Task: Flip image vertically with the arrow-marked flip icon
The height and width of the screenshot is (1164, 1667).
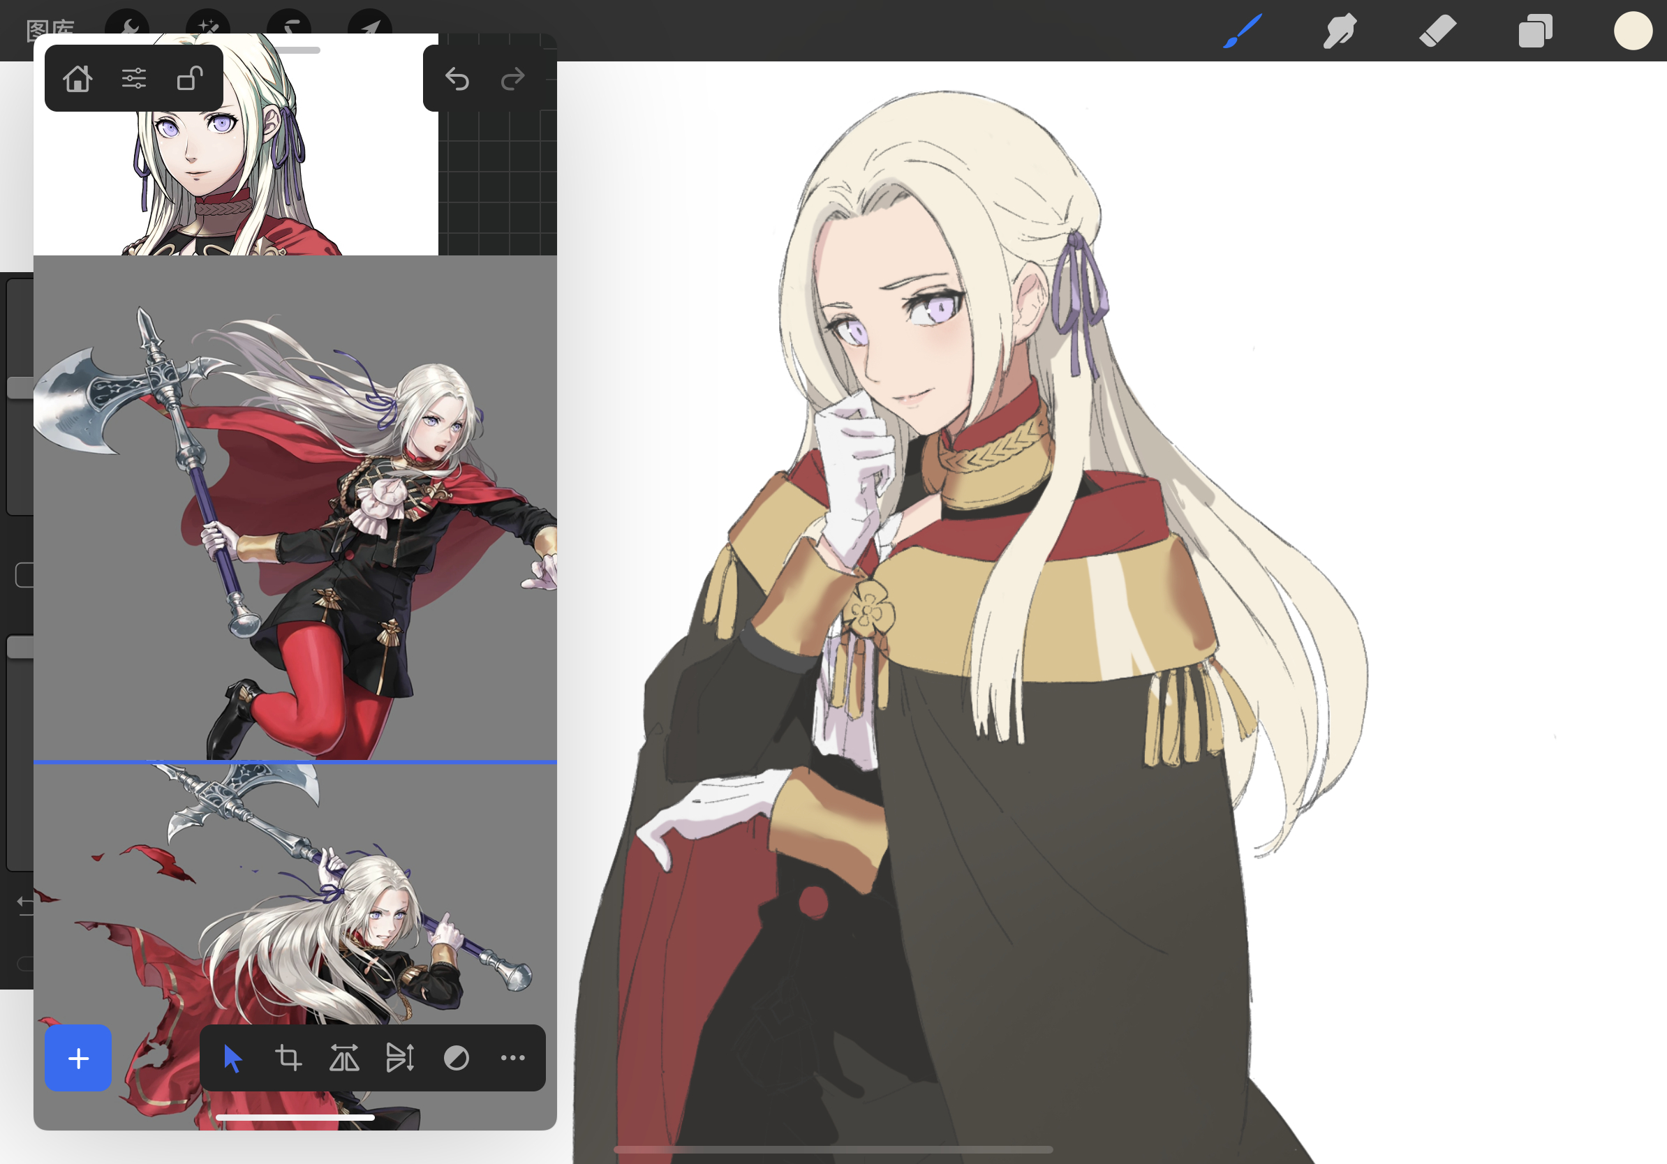Action: click(400, 1058)
